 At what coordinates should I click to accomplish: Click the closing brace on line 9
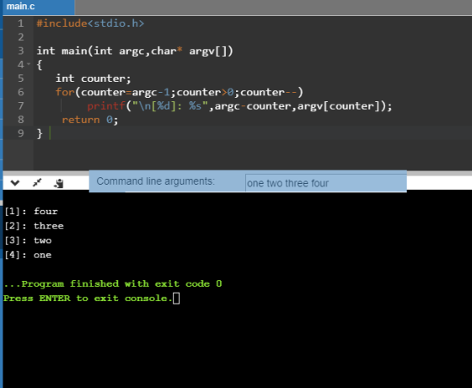pos(40,133)
